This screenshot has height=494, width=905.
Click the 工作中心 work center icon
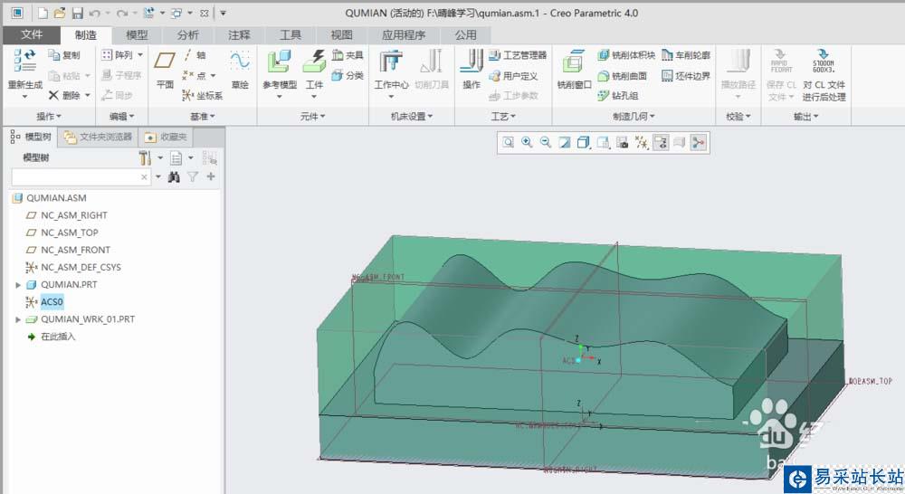391,62
